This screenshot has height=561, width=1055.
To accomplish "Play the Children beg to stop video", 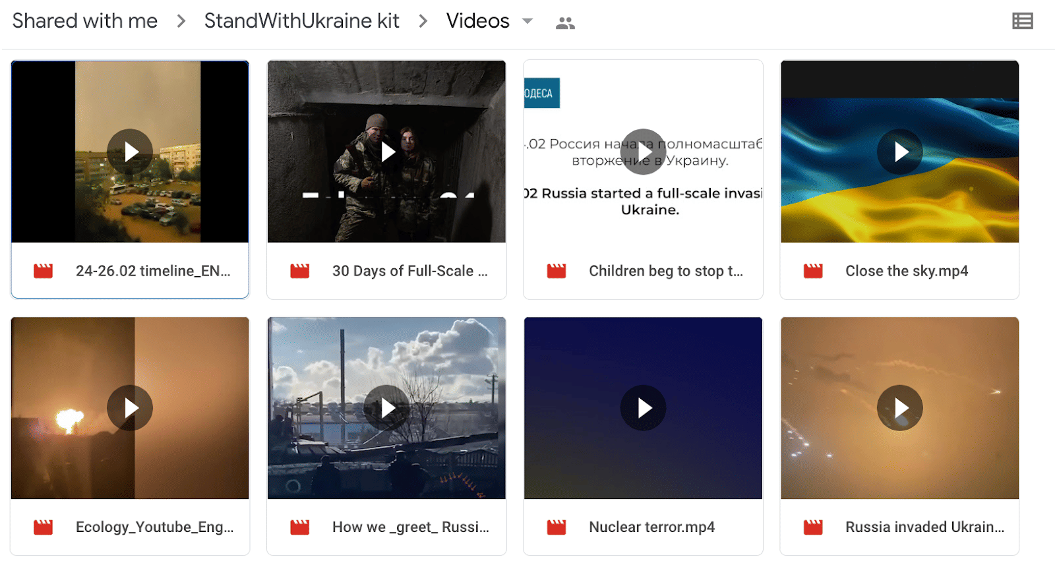I will (643, 152).
